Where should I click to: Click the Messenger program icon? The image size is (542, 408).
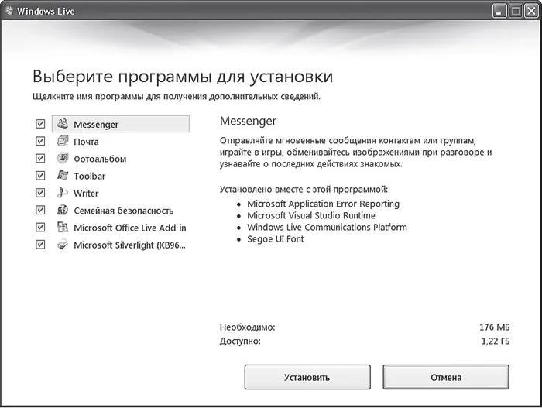point(63,123)
